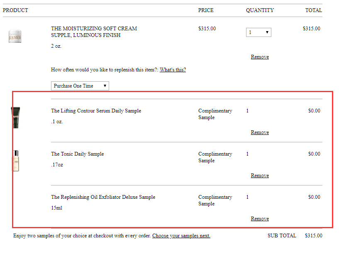Click the PRODUCT column header
This screenshot has width=339, height=261.
pos(15,10)
